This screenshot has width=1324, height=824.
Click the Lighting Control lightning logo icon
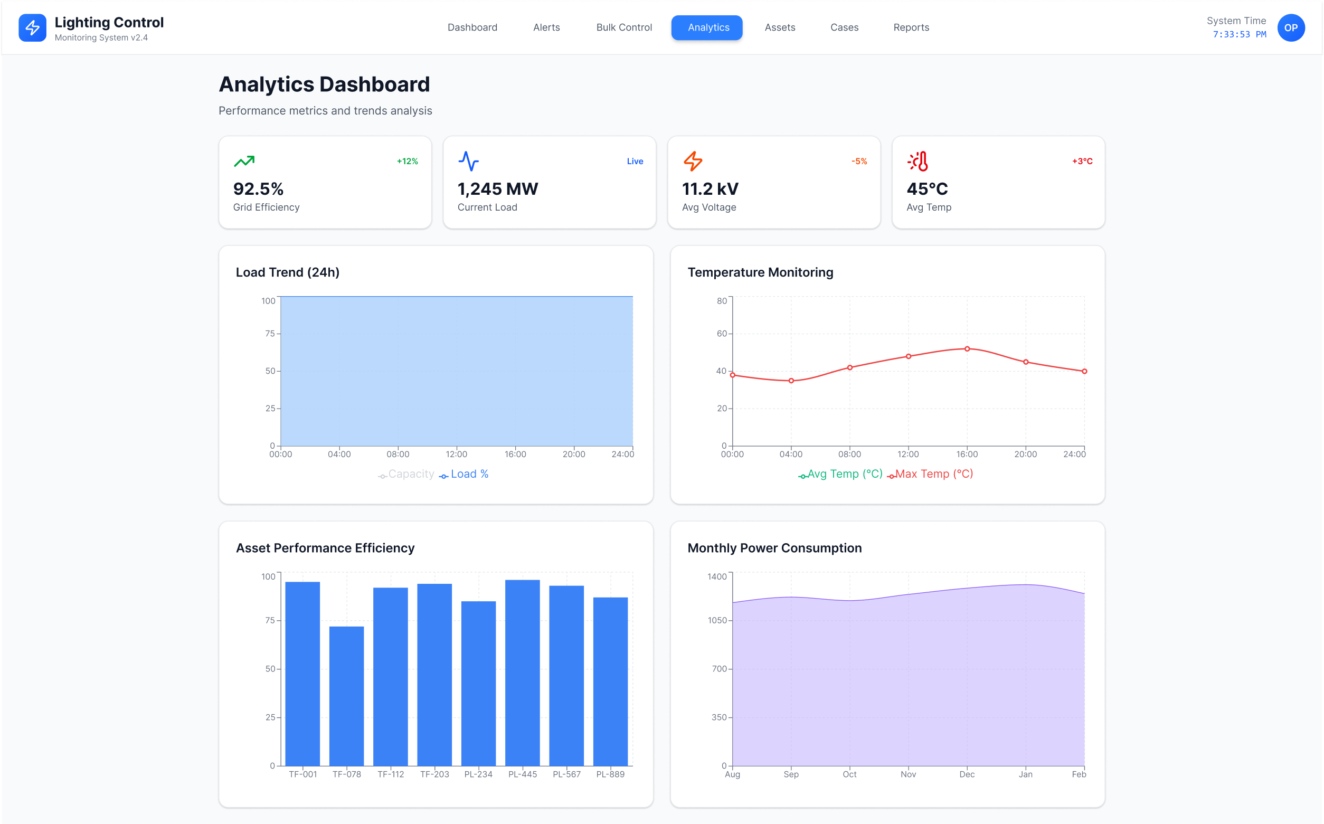pyautogui.click(x=32, y=27)
